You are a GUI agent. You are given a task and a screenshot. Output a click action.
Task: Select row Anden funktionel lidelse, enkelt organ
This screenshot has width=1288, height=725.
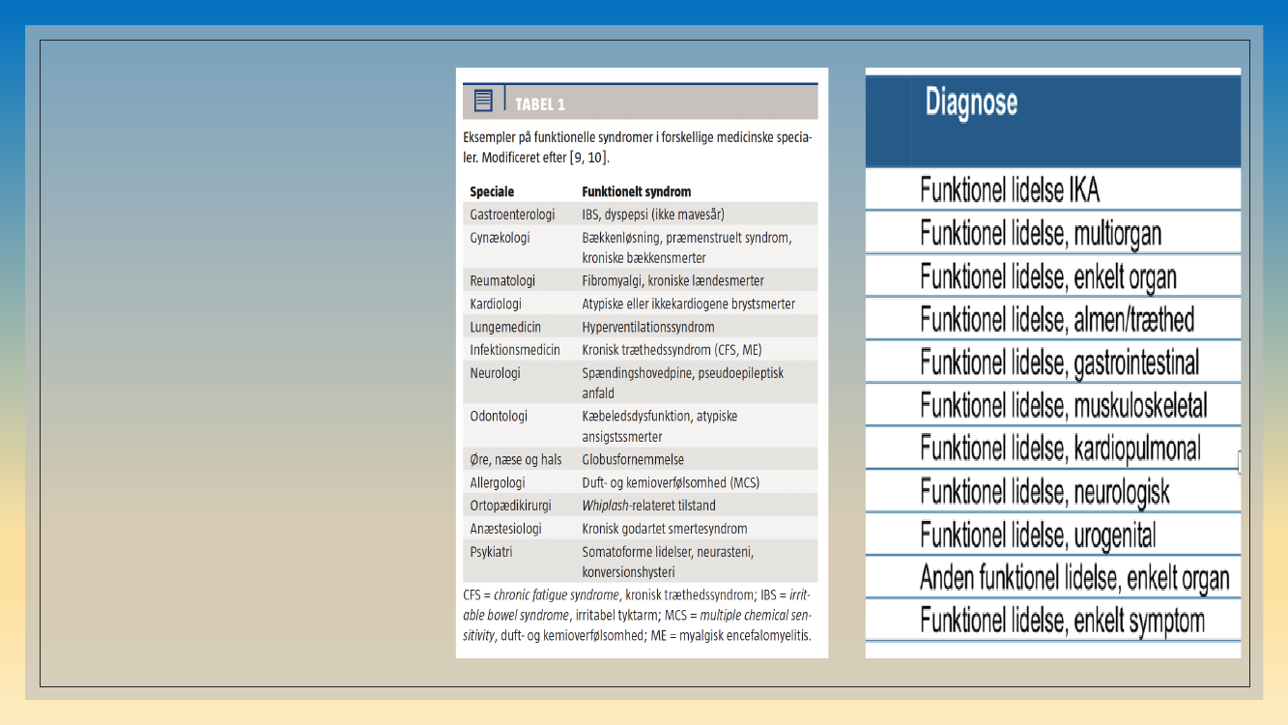1053,577
